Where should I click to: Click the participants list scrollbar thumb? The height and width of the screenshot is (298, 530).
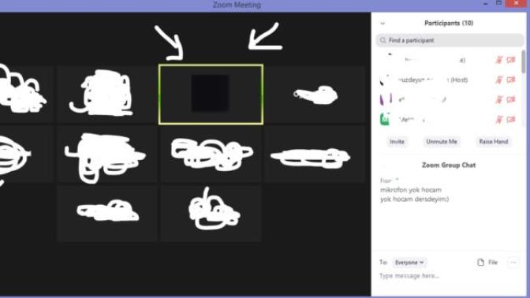(524, 61)
